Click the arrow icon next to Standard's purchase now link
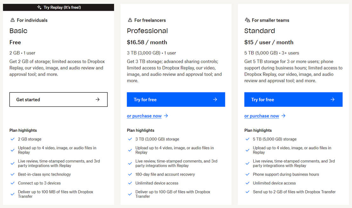Screen dimensions: 352x208 (282, 116)
